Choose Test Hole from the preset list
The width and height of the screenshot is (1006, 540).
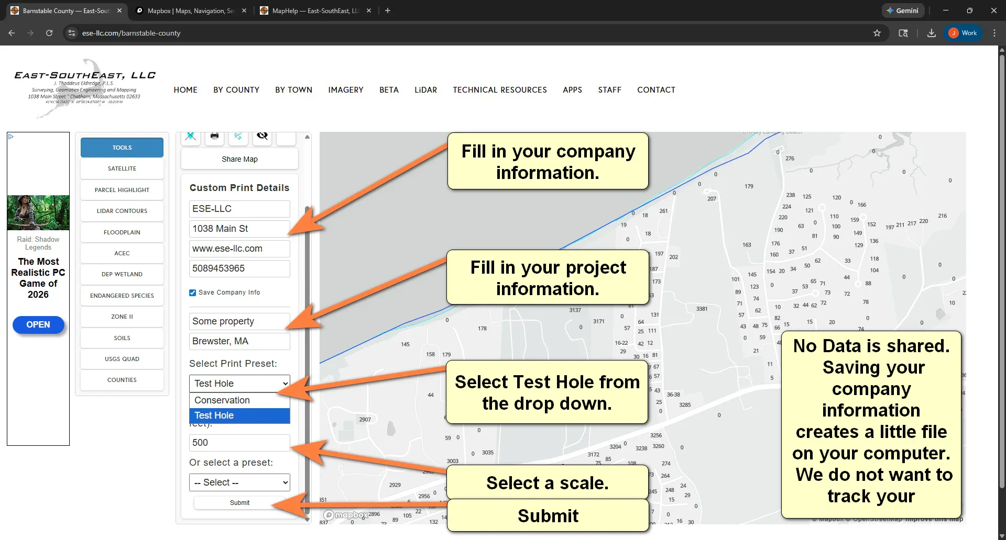point(239,415)
